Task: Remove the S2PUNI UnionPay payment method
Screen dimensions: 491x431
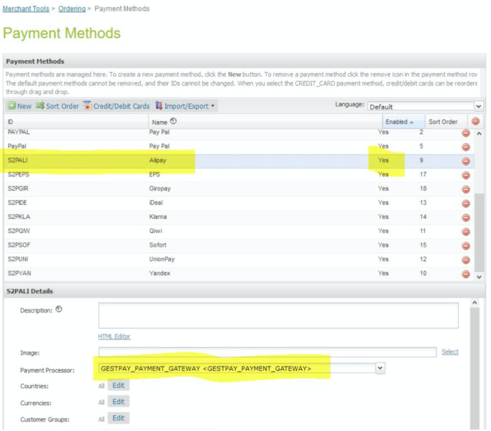Action: 465,260
